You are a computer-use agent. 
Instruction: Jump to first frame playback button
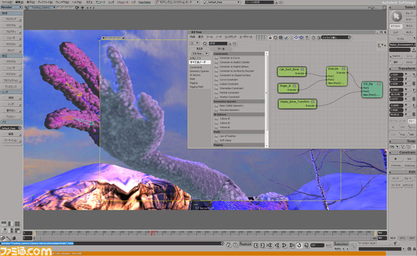(270, 245)
